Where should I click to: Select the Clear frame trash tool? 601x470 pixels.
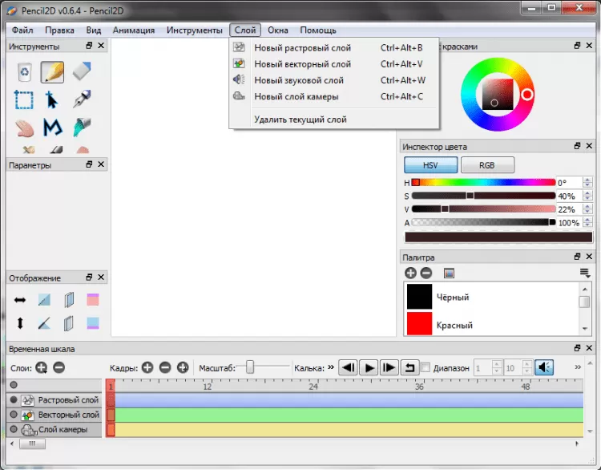pyautogui.click(x=25, y=71)
